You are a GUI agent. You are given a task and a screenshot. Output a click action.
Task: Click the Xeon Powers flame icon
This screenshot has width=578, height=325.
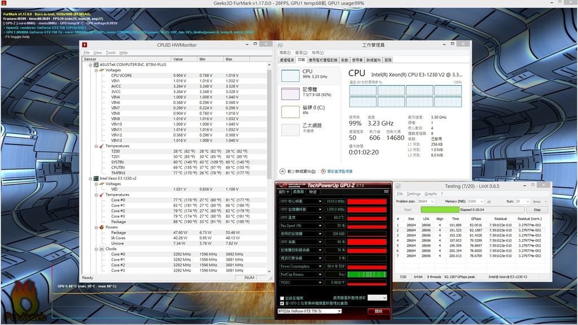tap(102, 227)
